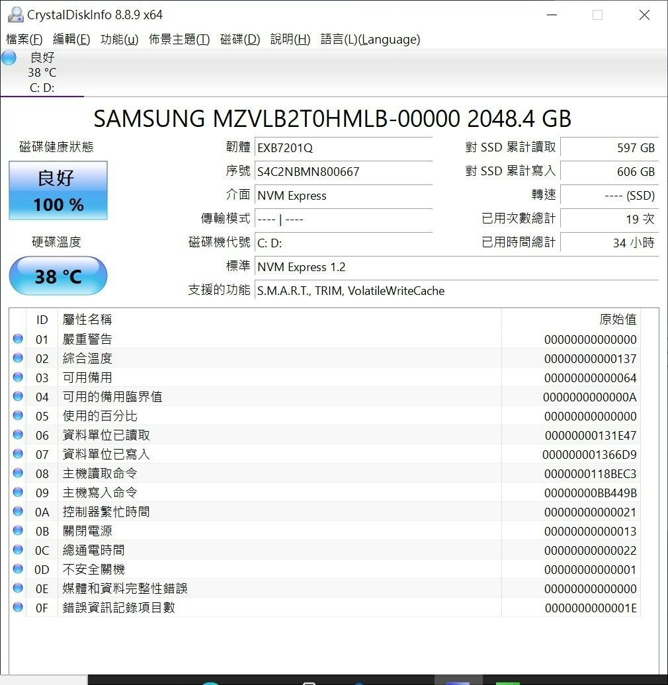Select the 不安全關機 attribute name

[93, 569]
